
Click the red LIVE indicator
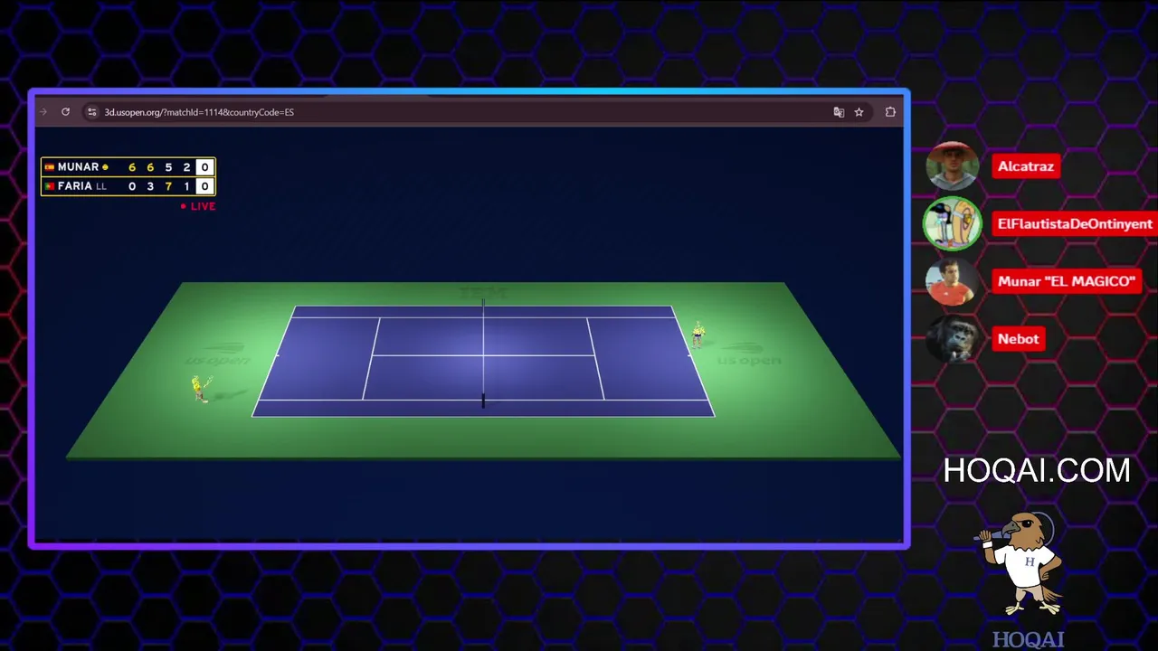pos(198,206)
